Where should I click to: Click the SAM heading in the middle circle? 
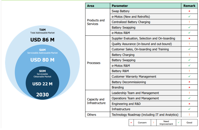point(42,50)
